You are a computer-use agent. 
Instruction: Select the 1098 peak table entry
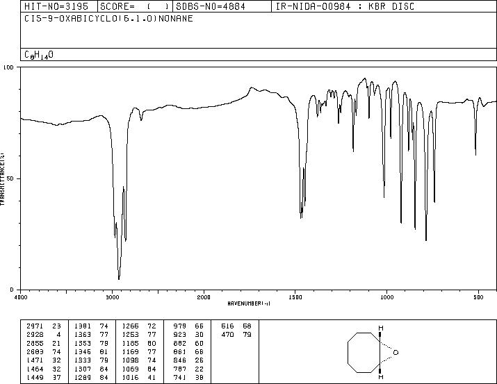(x=139, y=360)
